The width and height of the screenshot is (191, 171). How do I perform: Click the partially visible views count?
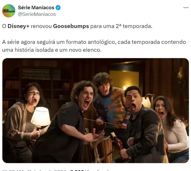[x=90, y=170]
